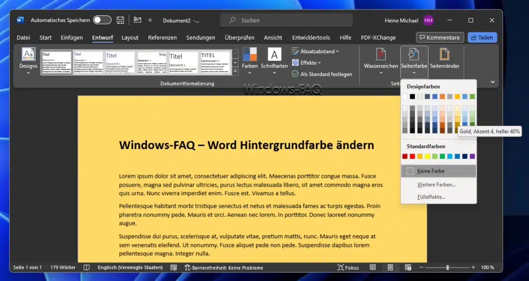Toggle Automatisches Speichern switch

click(x=102, y=20)
